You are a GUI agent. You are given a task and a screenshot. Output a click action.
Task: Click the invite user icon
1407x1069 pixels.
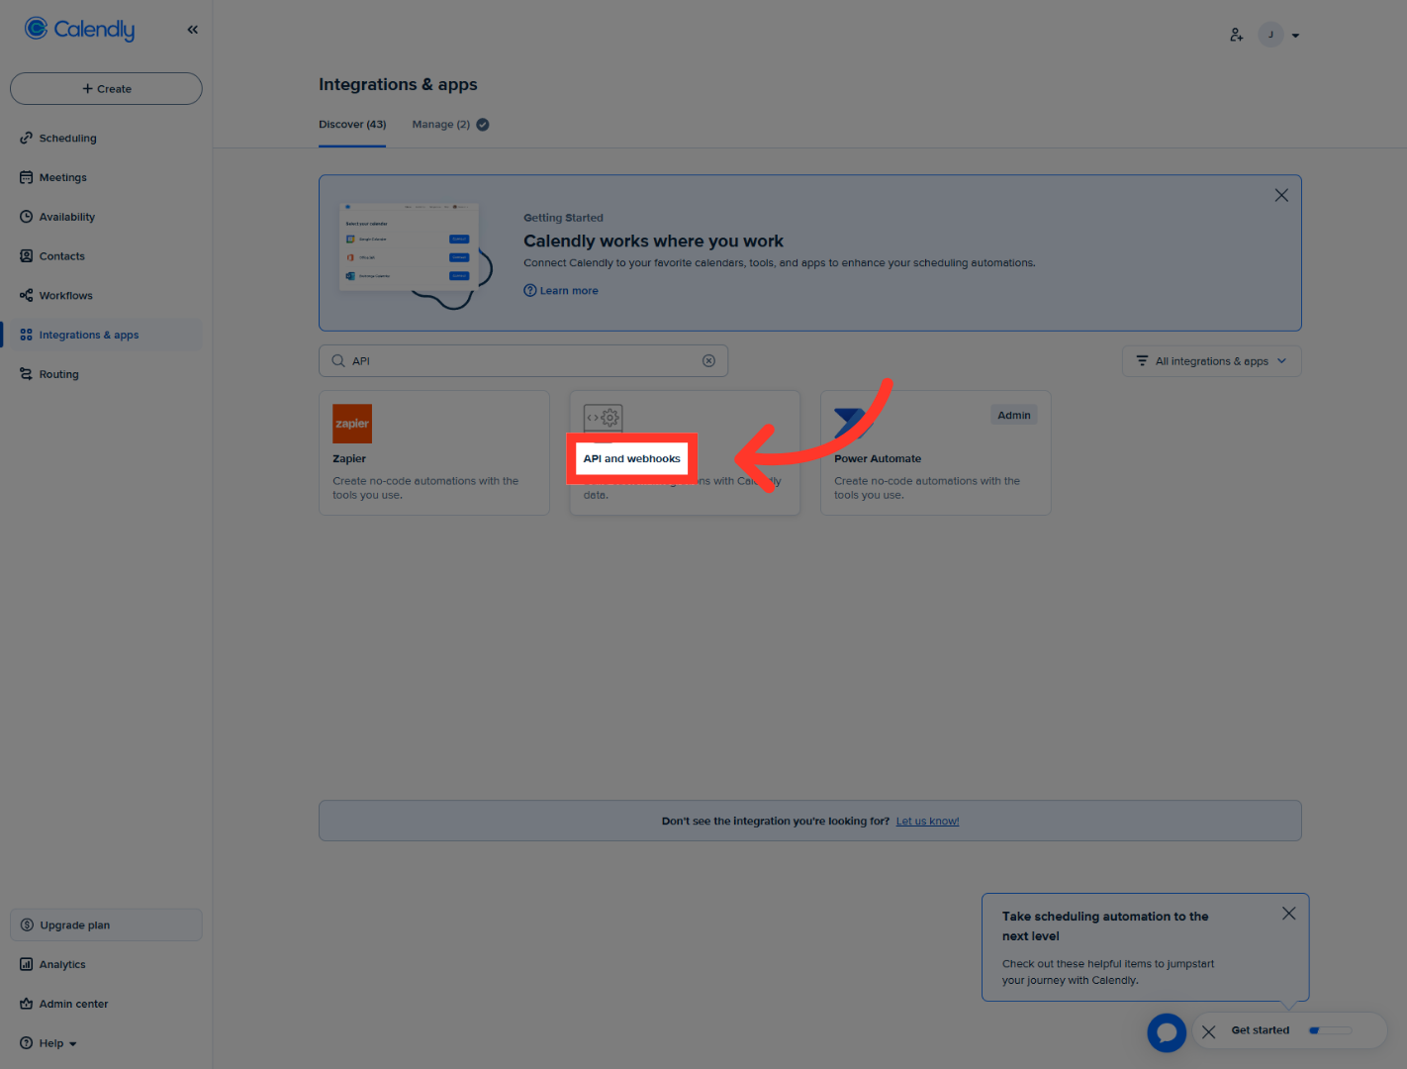pos(1237,35)
